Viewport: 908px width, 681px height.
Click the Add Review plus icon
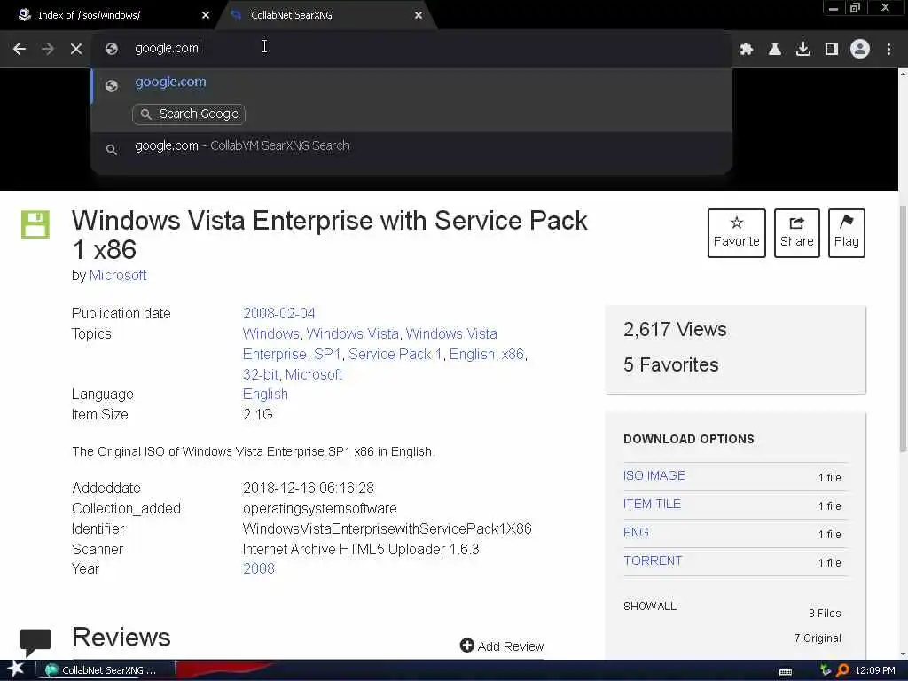pos(466,646)
